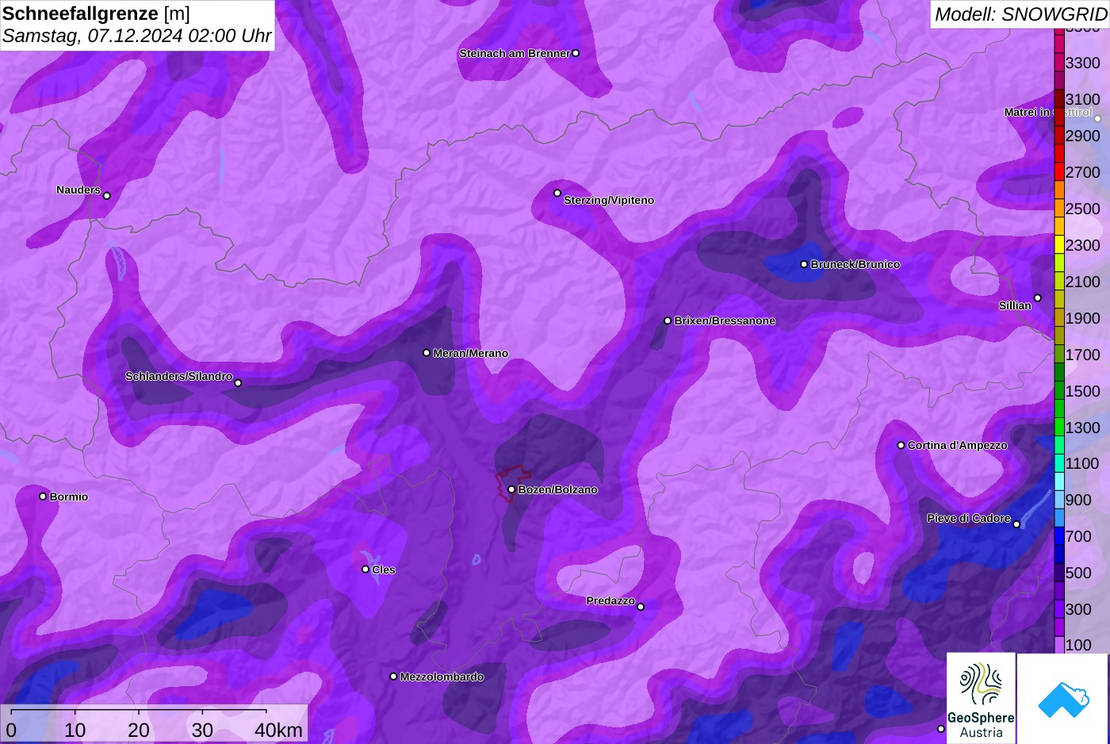Click the 100 legend value

[x=1079, y=645]
